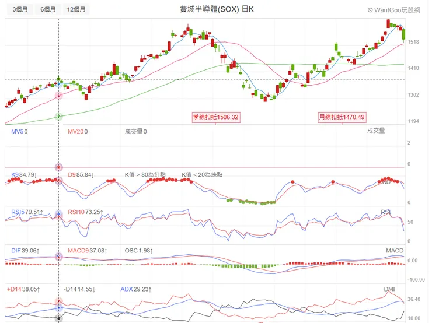Click the RSI5 79.51 legend value
The width and height of the screenshot is (432, 323).
click(27, 212)
